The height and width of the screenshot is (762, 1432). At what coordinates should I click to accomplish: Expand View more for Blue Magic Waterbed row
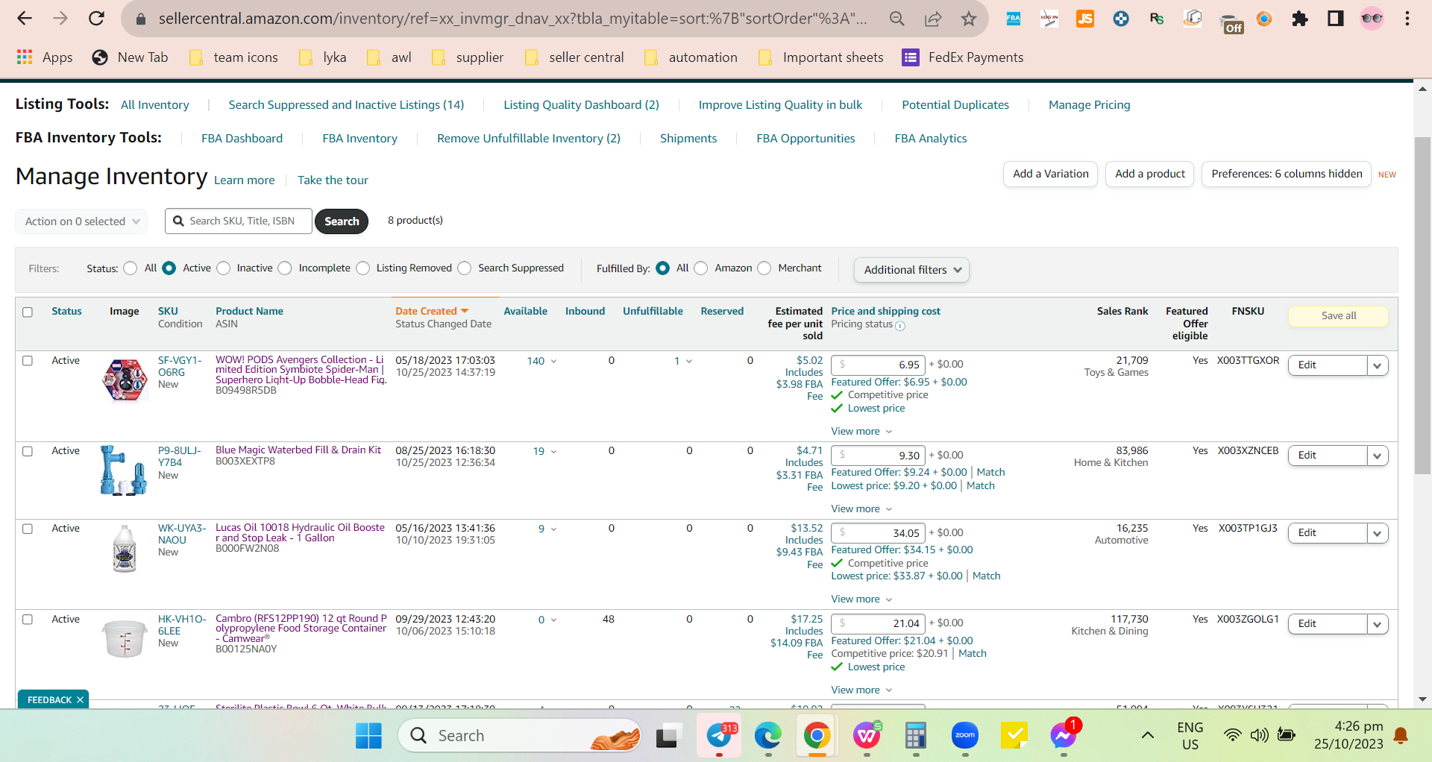coord(861,509)
